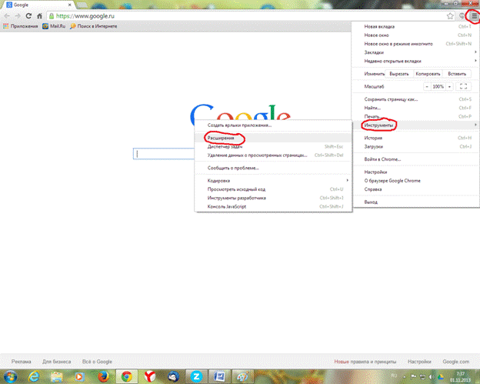Open the Windows Start button
Viewport: 480px width, 384px height.
click(10, 376)
